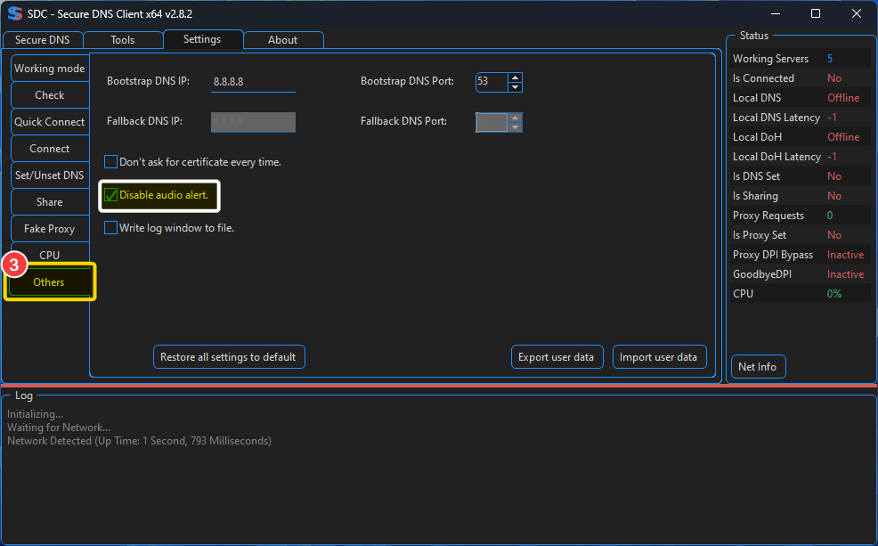Open the About tab
The image size is (878, 546).
[283, 40]
